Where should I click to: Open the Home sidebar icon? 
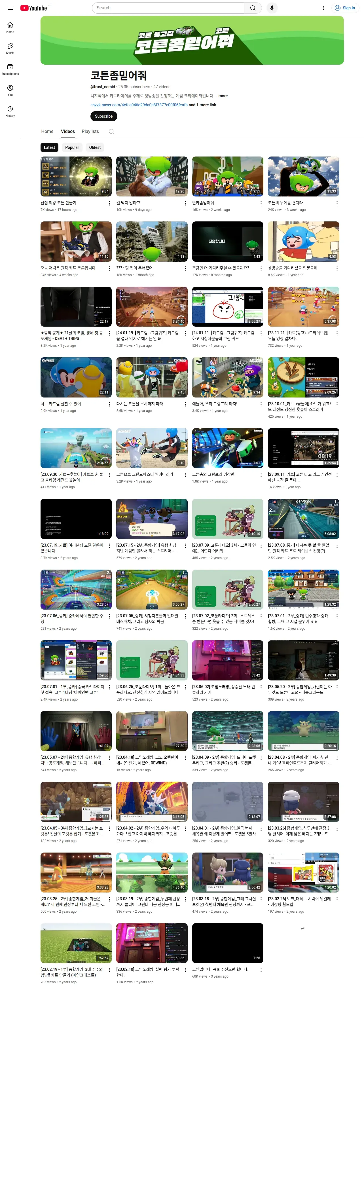[x=10, y=28]
